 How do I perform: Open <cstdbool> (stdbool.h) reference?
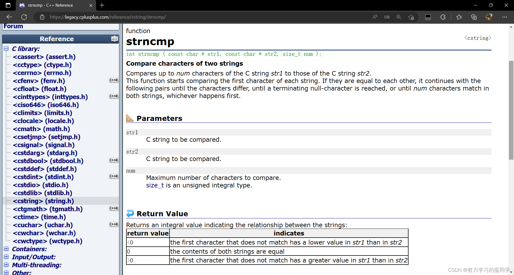48,161
